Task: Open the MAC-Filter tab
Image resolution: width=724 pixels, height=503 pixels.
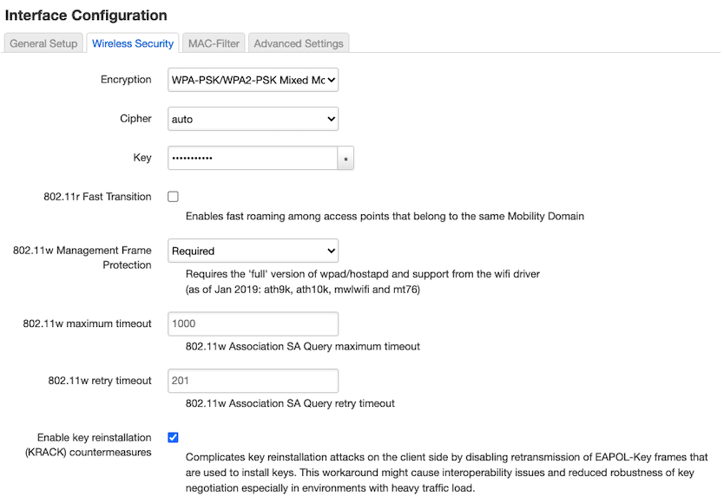Action: 214,43
